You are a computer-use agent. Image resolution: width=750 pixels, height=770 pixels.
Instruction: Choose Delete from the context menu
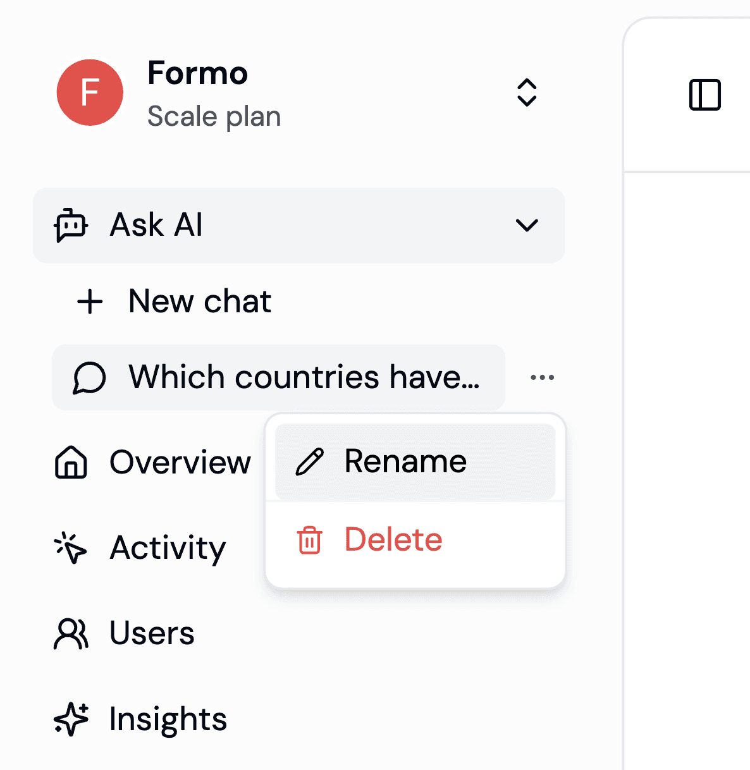click(393, 540)
